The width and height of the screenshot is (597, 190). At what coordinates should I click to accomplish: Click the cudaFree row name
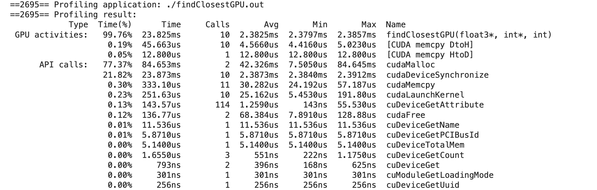(x=406, y=115)
